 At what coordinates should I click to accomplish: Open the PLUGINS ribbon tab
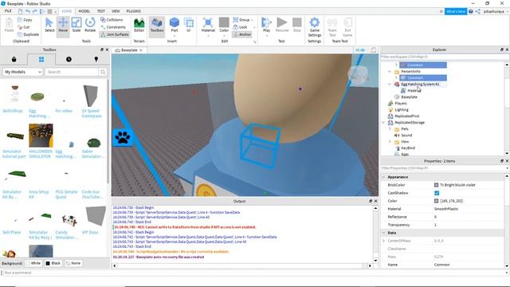coord(134,11)
